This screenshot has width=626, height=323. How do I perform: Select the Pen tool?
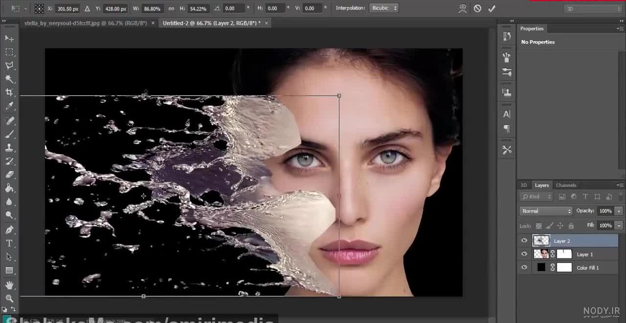tap(9, 230)
